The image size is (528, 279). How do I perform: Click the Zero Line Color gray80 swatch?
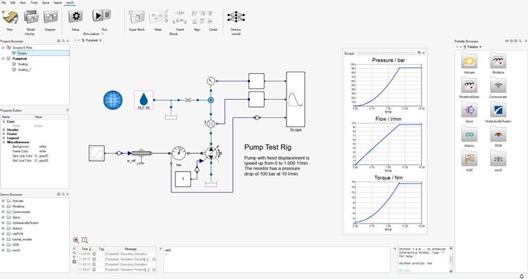[x=36, y=156]
